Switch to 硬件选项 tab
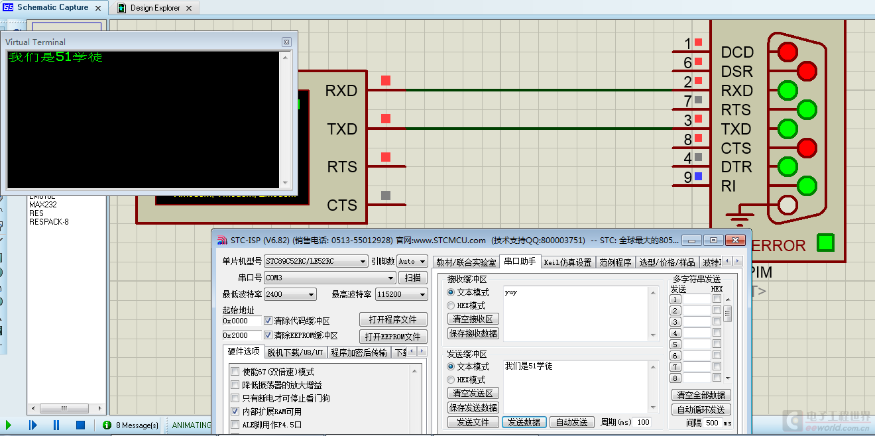 243,352
